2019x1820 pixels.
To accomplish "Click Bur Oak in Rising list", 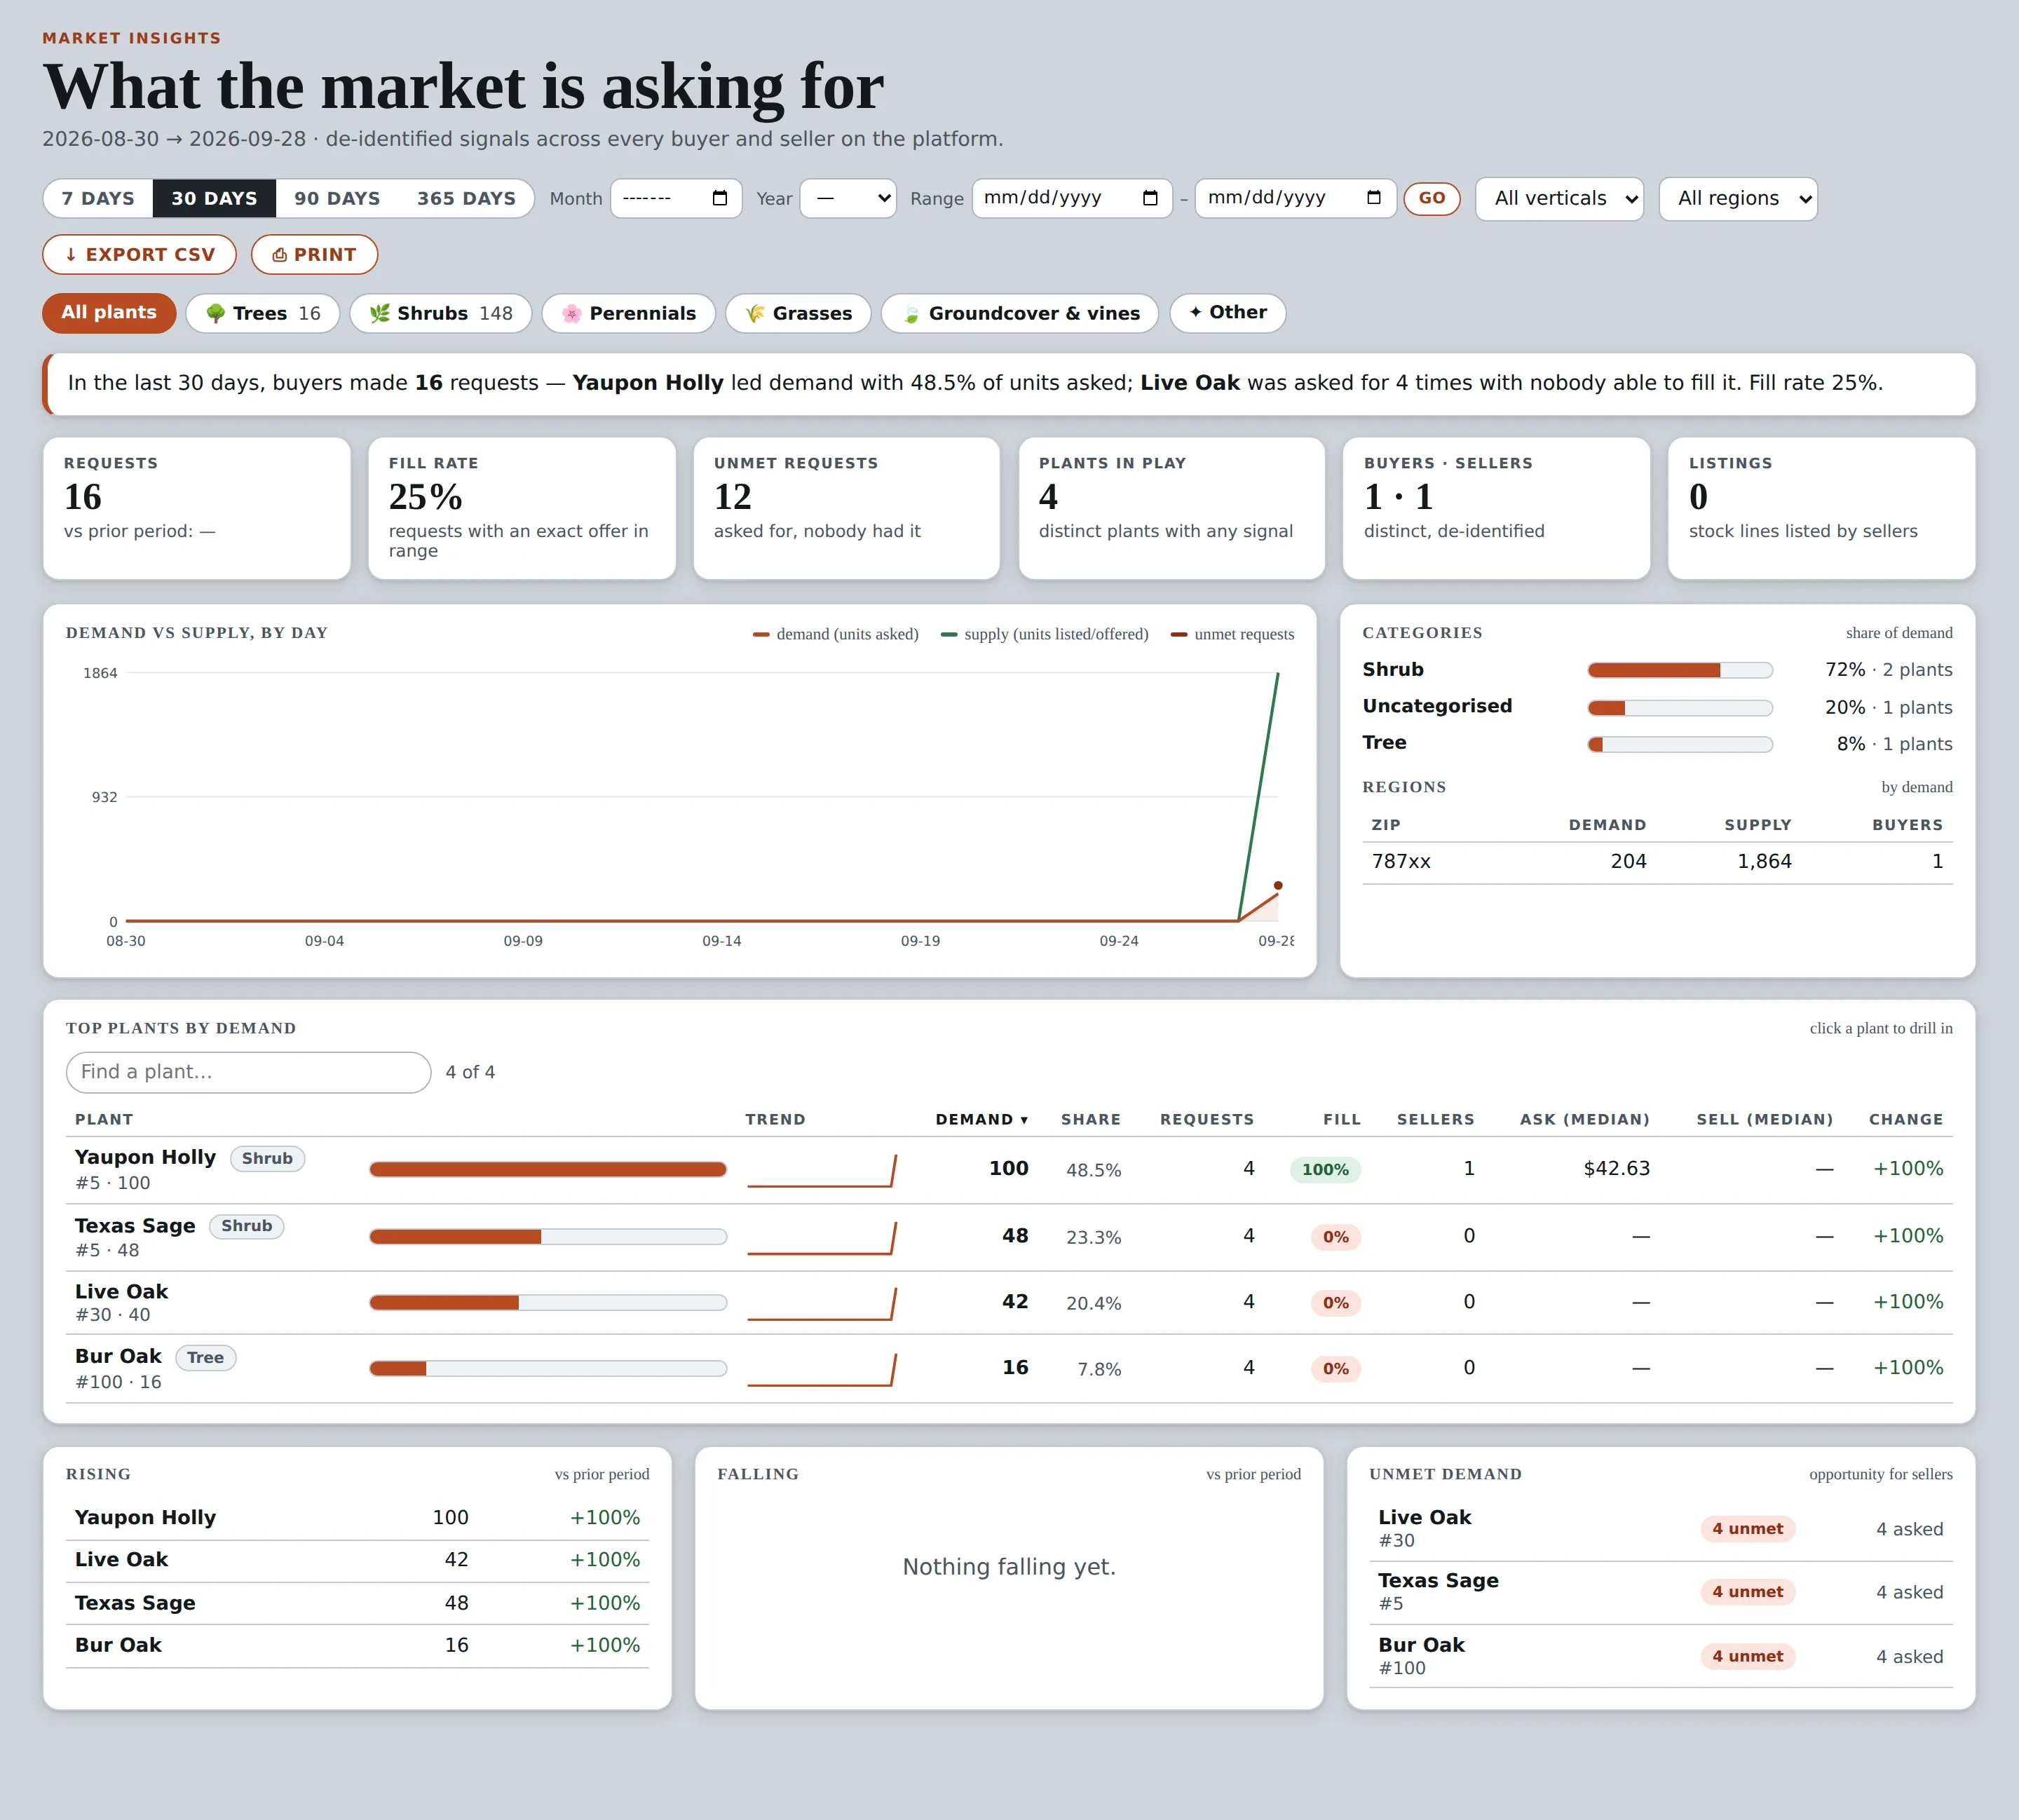I will pos(357,1646).
